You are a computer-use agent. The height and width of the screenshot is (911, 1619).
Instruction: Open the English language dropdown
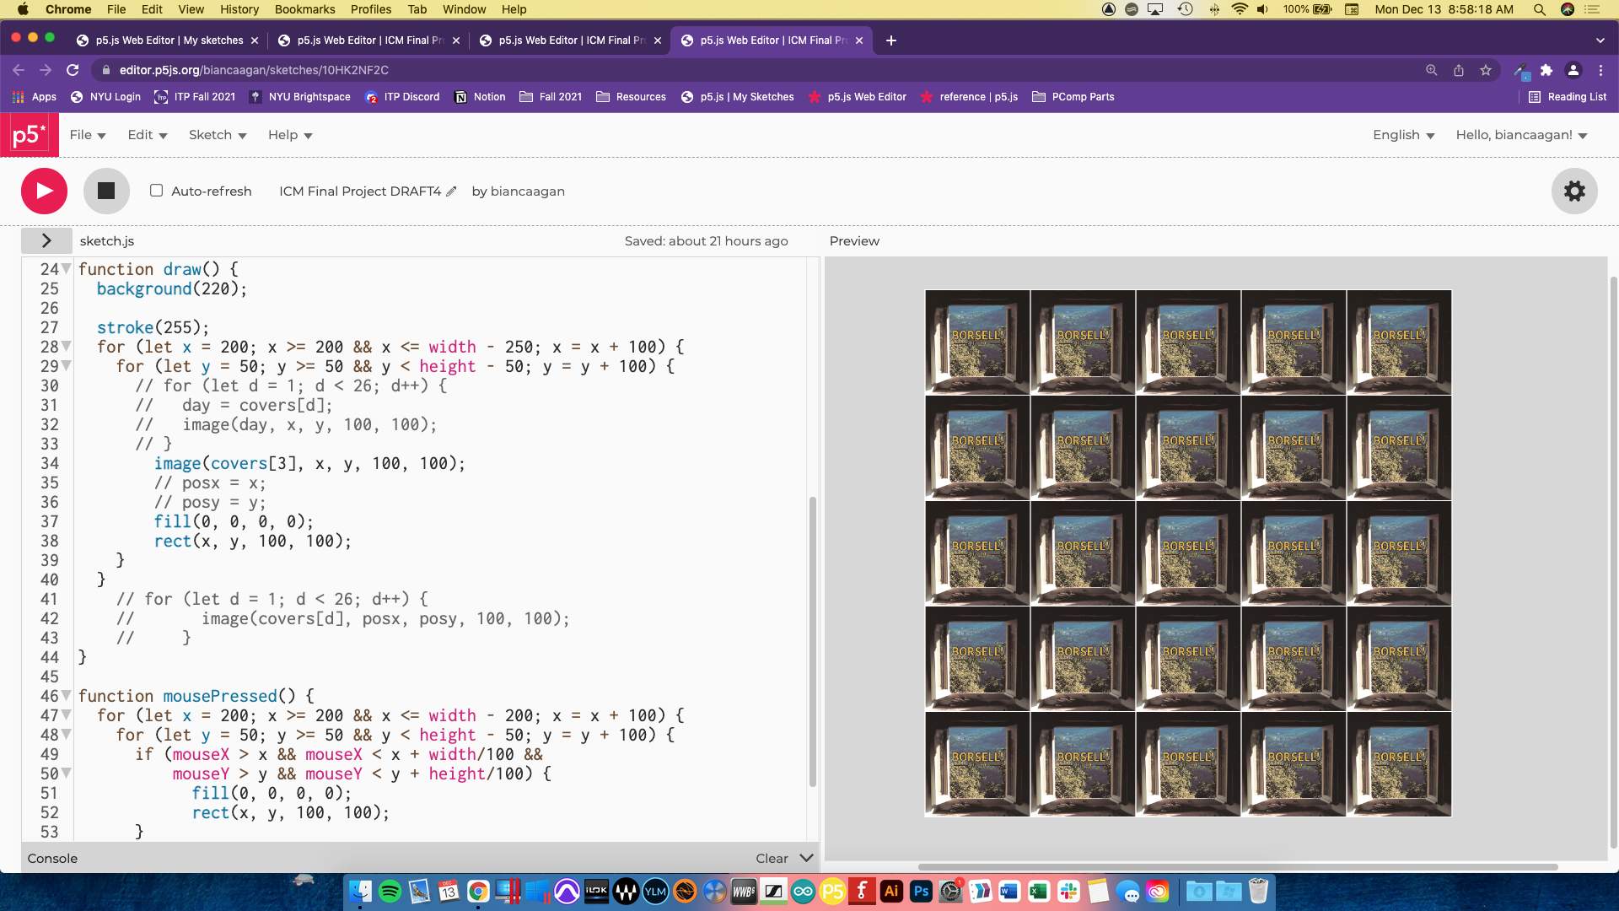[1403, 135]
